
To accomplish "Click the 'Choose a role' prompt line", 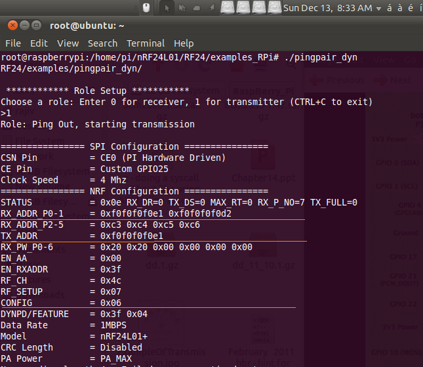I will tap(186, 102).
